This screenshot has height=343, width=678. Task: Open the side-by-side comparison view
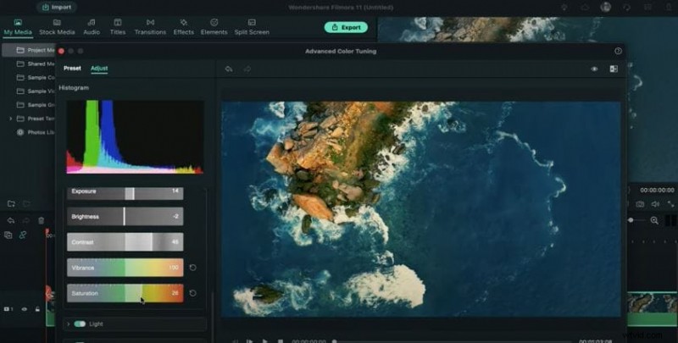613,69
